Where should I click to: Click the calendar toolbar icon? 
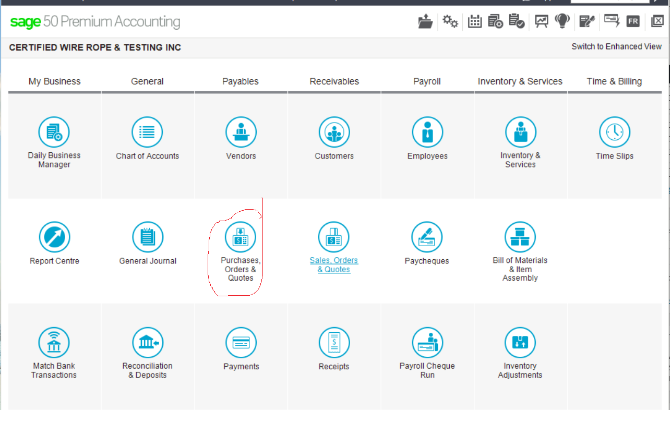tap(475, 21)
